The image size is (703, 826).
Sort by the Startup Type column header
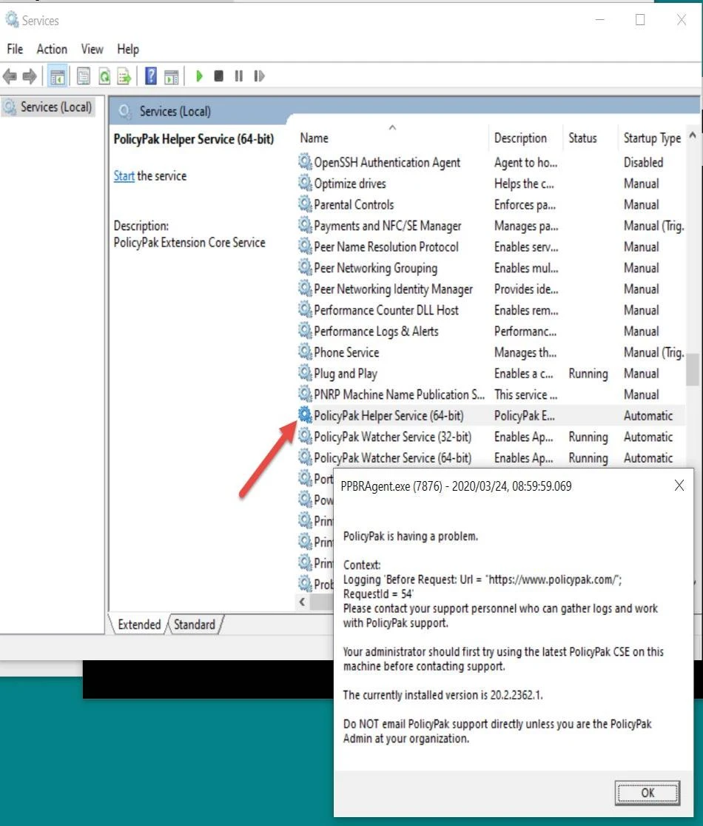(x=651, y=138)
